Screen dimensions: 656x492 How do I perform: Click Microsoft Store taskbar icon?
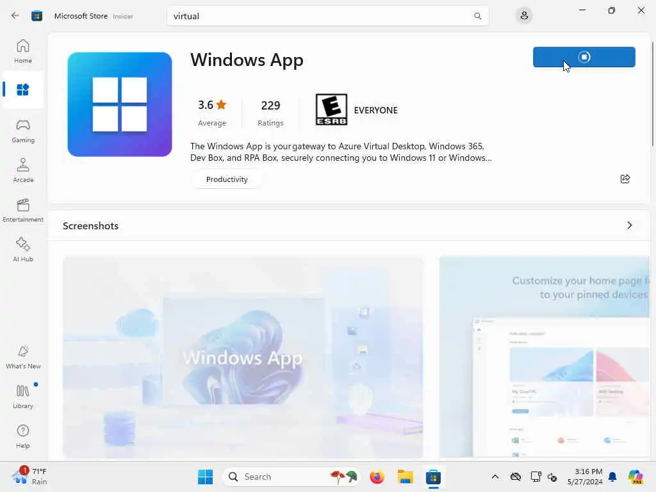[x=433, y=477]
